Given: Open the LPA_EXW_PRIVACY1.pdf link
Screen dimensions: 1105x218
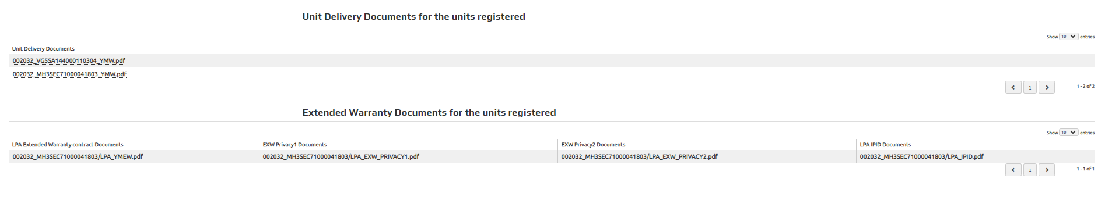Looking at the screenshot, I should tap(341, 156).
